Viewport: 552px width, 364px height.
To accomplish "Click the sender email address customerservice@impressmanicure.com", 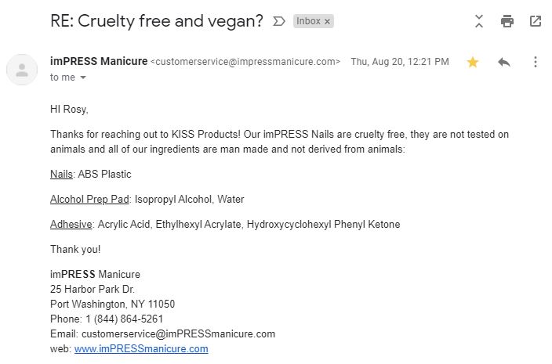I will 245,62.
